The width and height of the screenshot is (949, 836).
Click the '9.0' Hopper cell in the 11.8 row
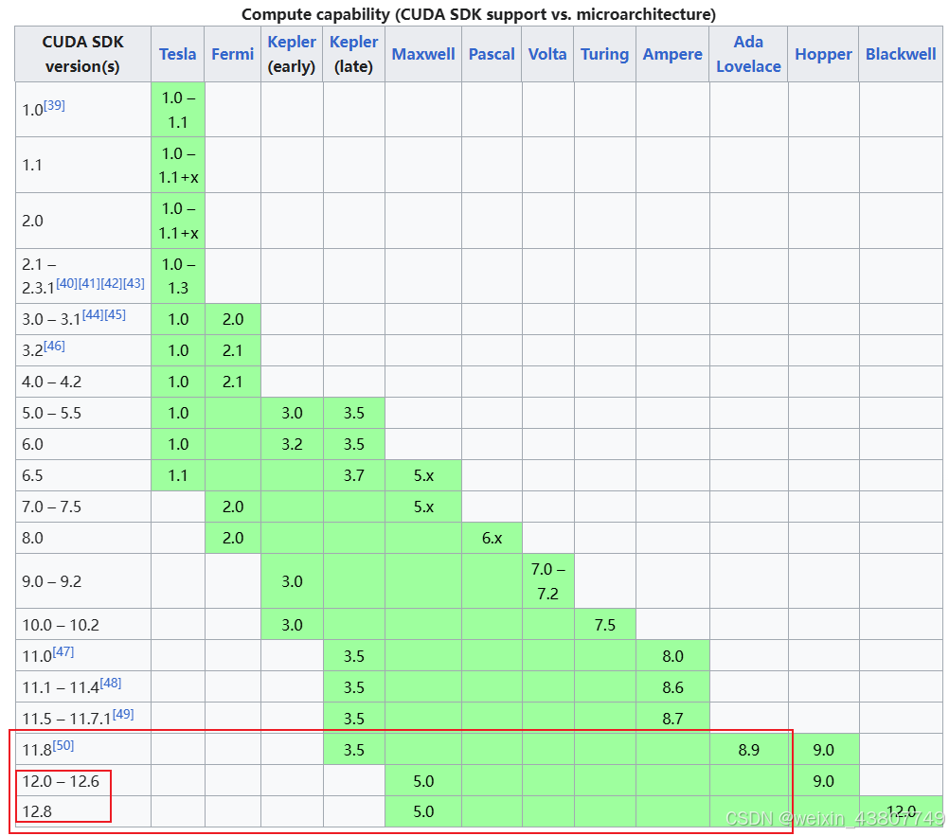click(823, 750)
